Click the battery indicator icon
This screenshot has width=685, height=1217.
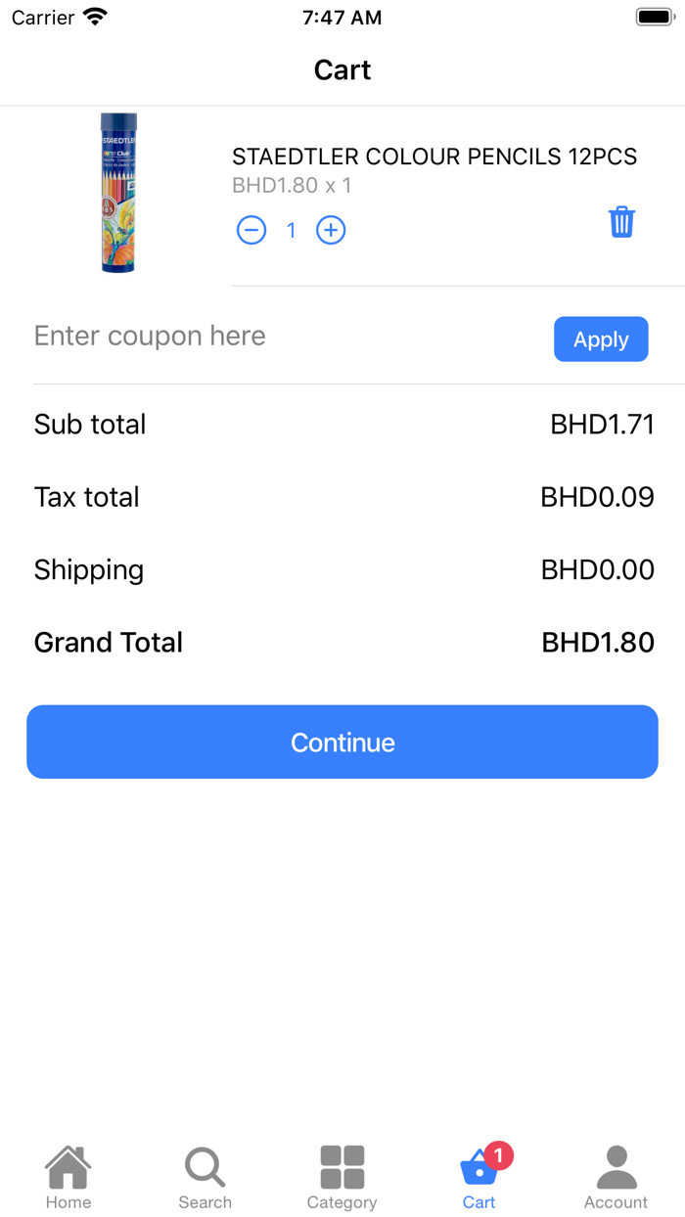click(x=655, y=18)
